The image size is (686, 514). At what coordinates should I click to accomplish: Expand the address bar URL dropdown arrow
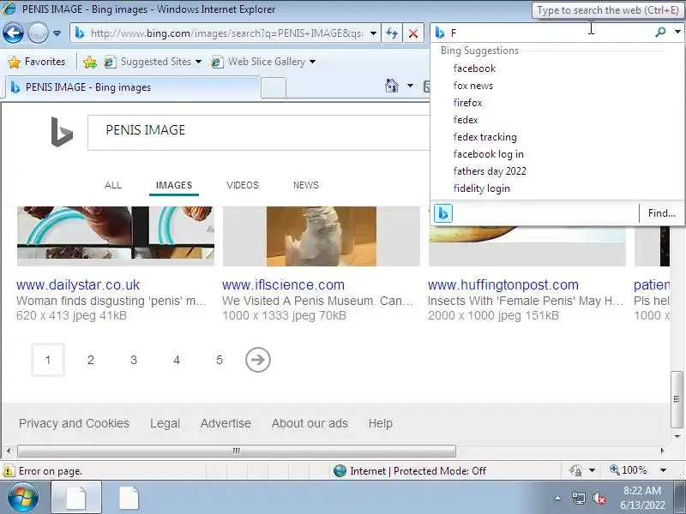click(373, 33)
